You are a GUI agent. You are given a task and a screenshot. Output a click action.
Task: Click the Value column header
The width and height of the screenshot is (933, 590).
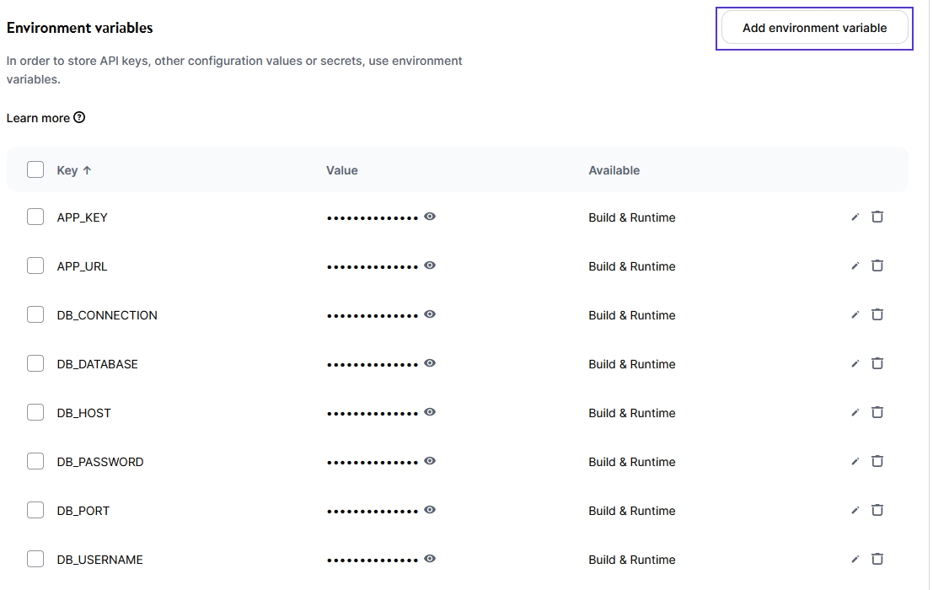tap(342, 169)
